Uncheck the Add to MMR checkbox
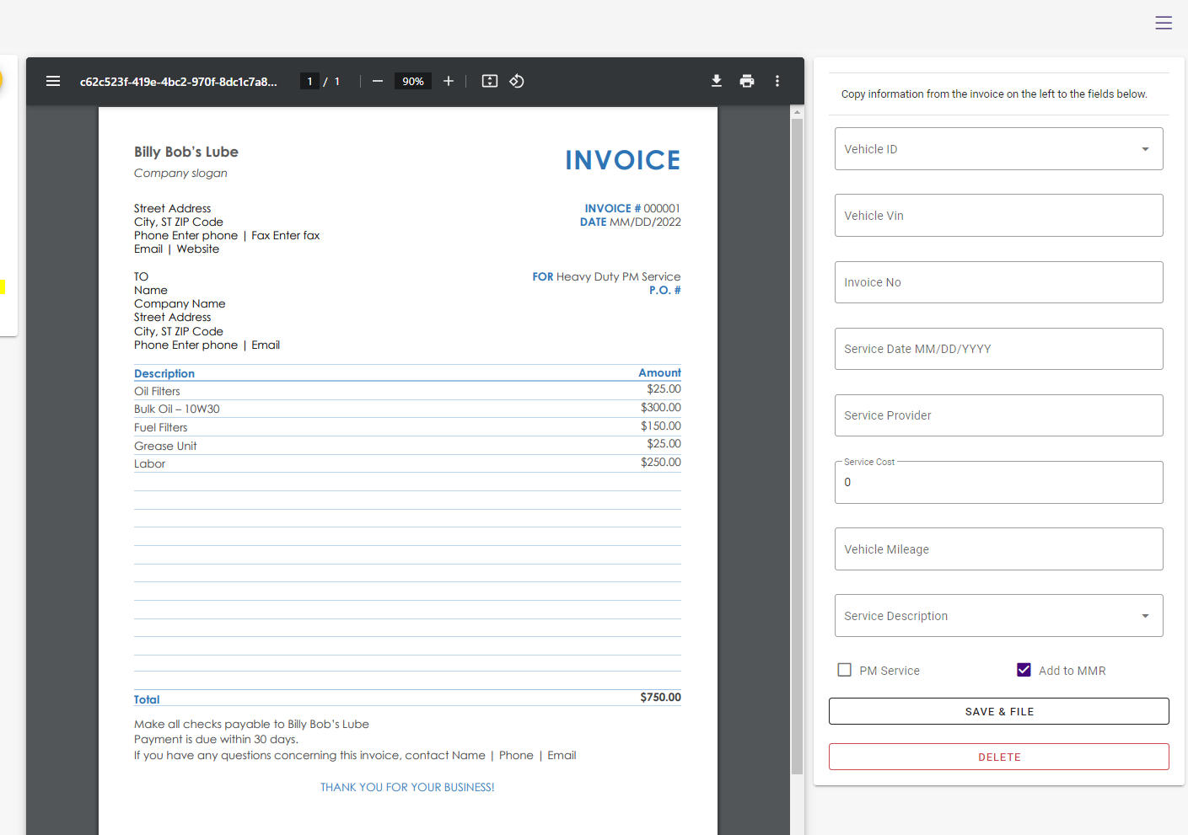 point(1024,670)
